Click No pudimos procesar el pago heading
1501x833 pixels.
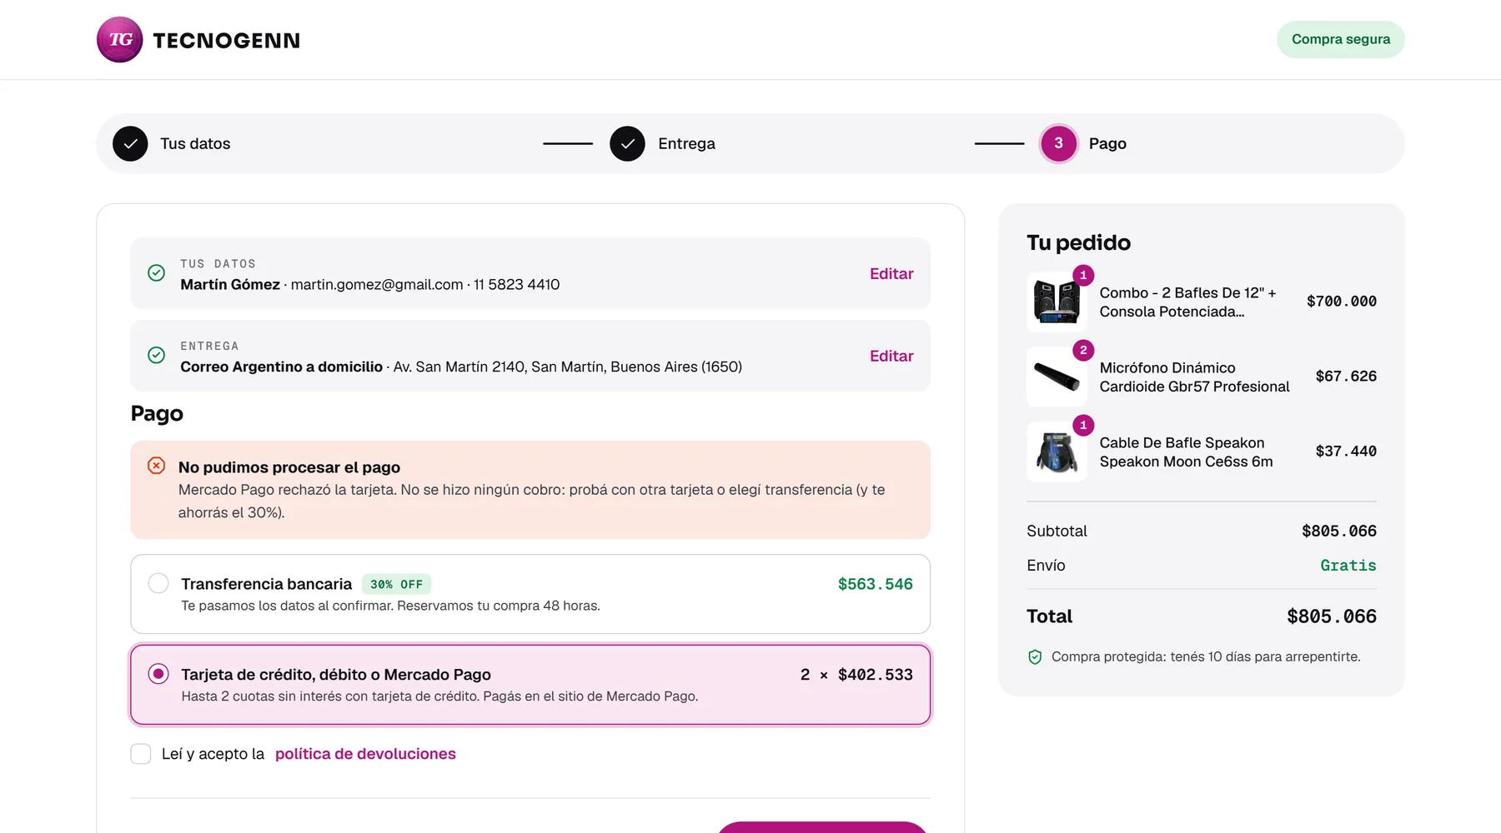click(289, 467)
